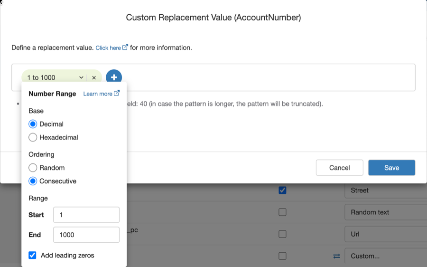Image resolution: width=427 pixels, height=267 pixels.
Task: Click the 'Range' section label
Action: click(x=38, y=198)
